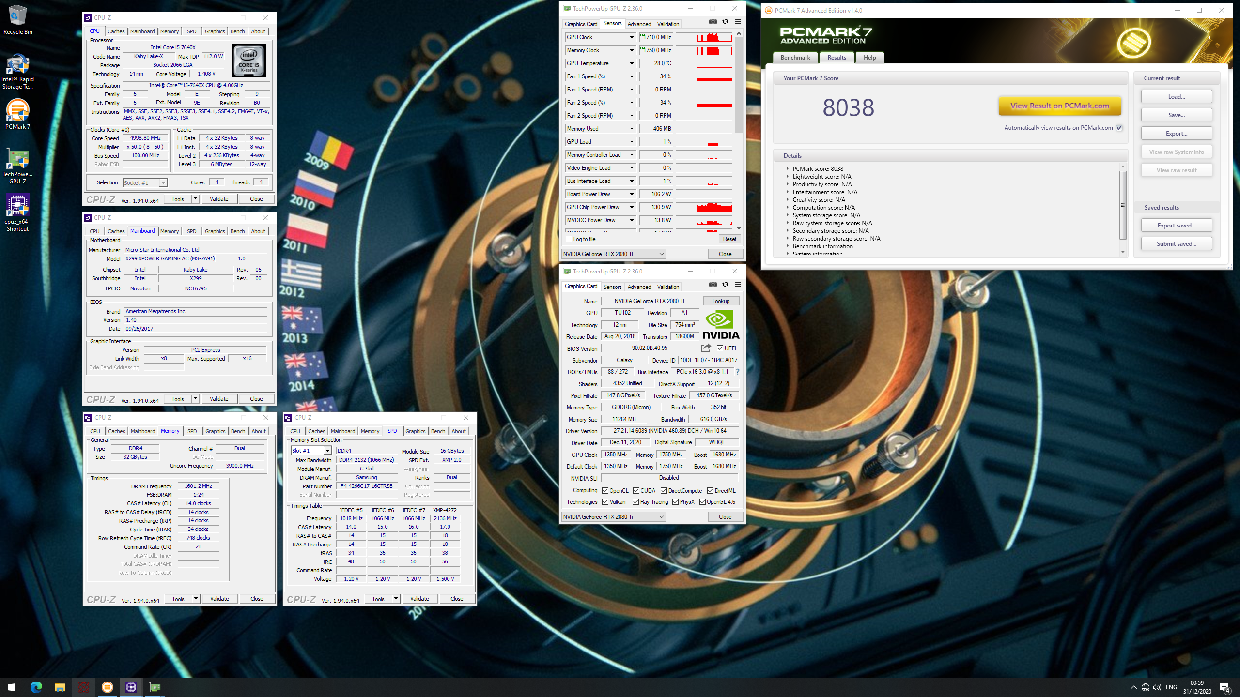Open memory Slot #1 dropdown in CPU-Z SPD
1240x697 pixels.
click(x=311, y=451)
